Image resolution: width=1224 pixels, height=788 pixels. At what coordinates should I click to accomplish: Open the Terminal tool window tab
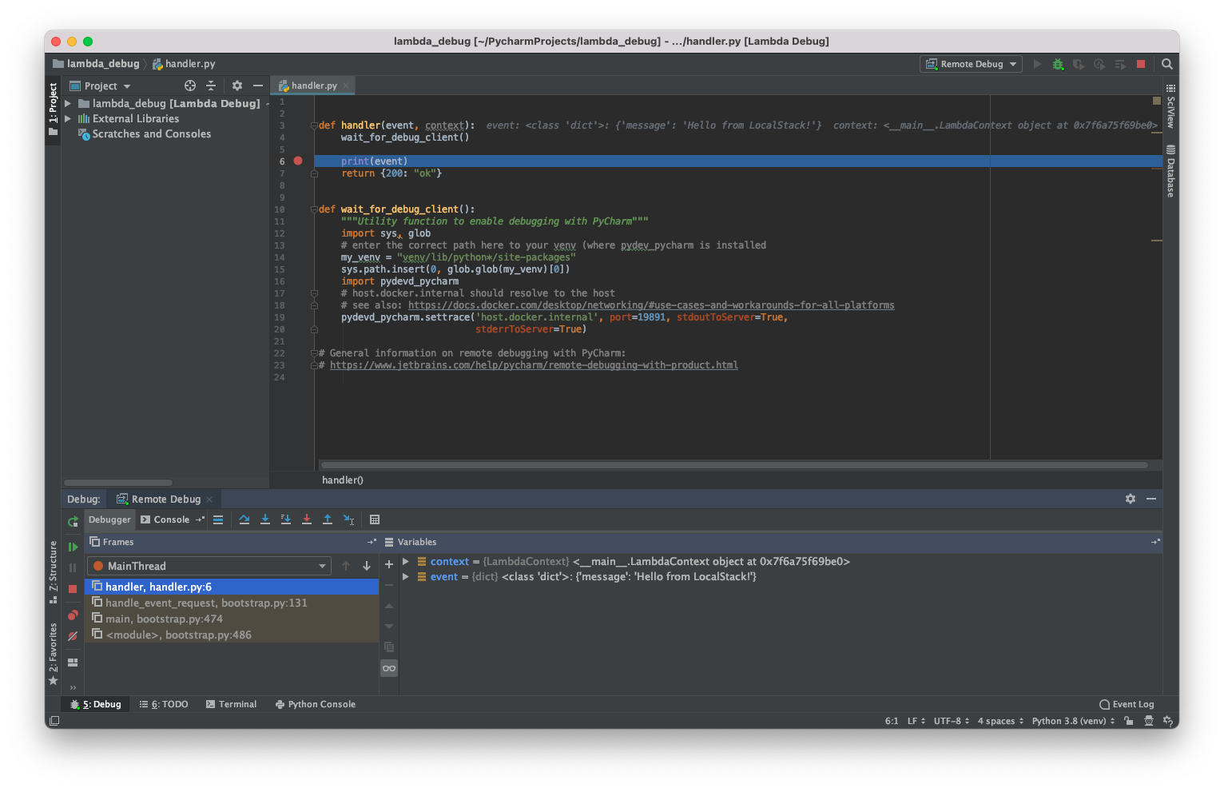click(231, 704)
